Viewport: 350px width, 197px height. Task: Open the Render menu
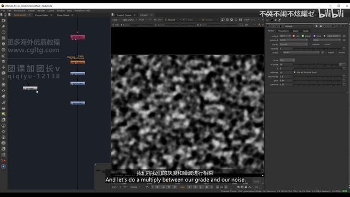click(x=41, y=11)
